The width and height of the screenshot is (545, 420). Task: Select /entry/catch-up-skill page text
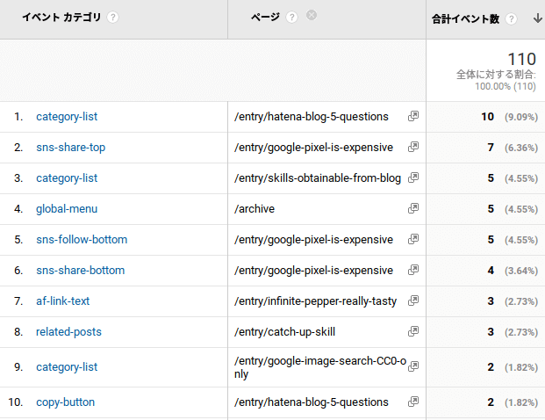pos(284,332)
